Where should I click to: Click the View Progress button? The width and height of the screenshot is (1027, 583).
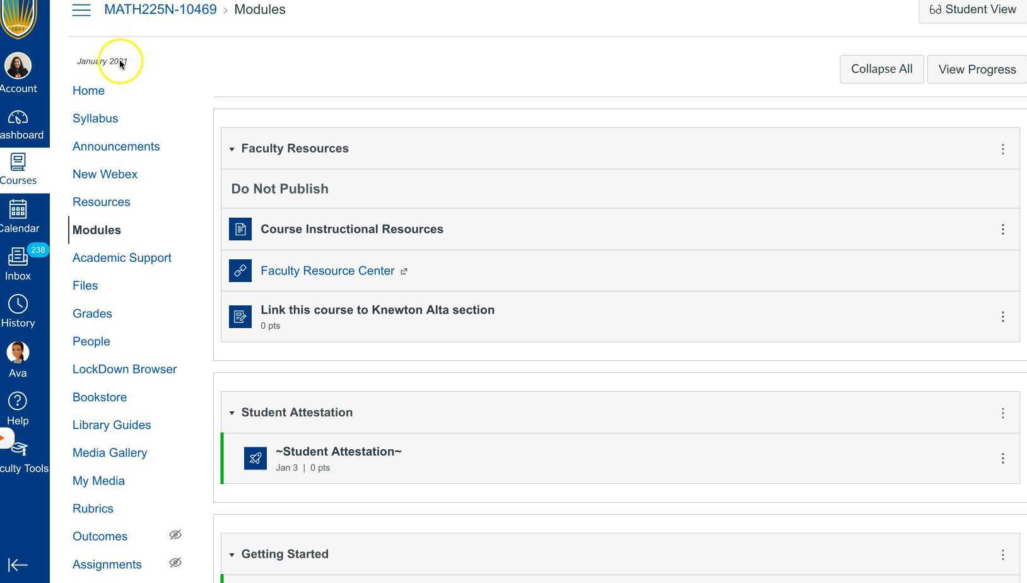point(977,69)
